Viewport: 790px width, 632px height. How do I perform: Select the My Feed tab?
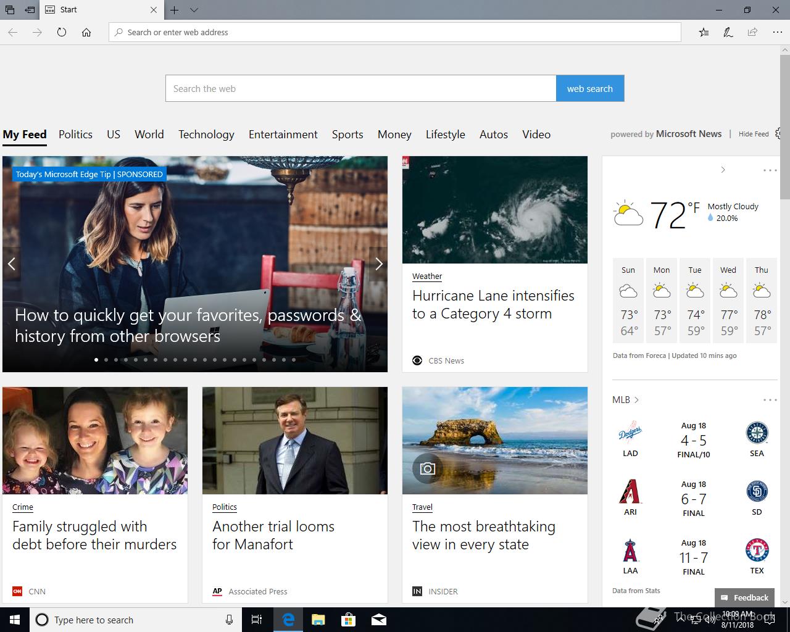(25, 134)
